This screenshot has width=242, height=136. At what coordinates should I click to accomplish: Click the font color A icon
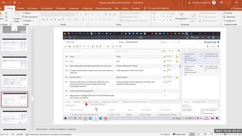point(83,19)
